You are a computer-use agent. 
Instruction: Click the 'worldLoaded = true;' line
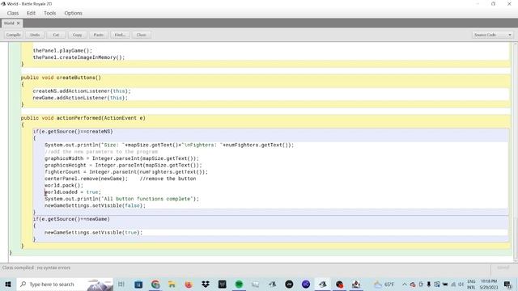coord(73,192)
